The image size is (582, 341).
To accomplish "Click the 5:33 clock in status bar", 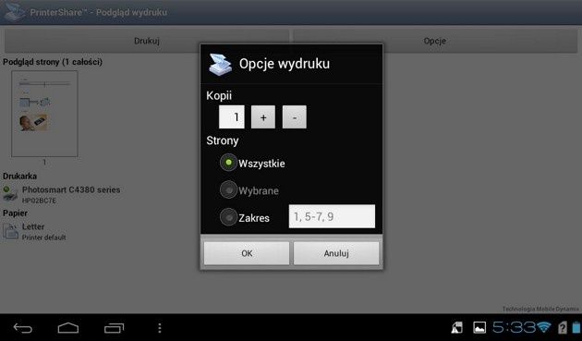I will (514, 327).
